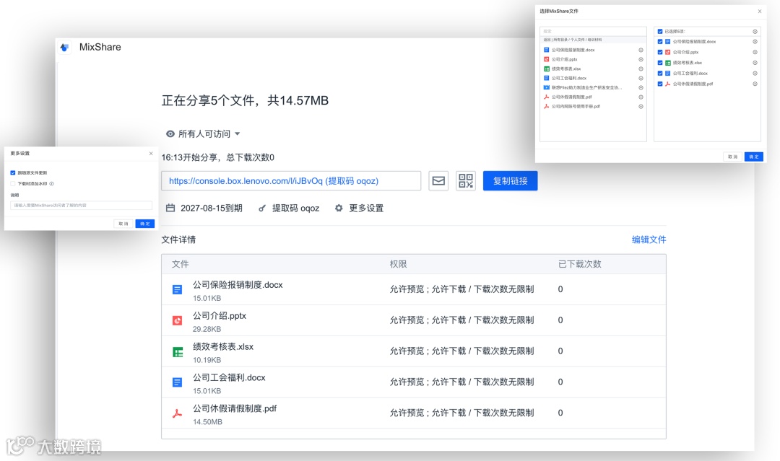Click pptx icon of 公司介绍 in main table
The height and width of the screenshot is (461, 780).
coord(177,320)
